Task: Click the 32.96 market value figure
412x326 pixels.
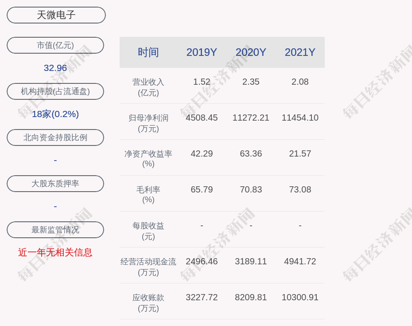Action: (55, 68)
